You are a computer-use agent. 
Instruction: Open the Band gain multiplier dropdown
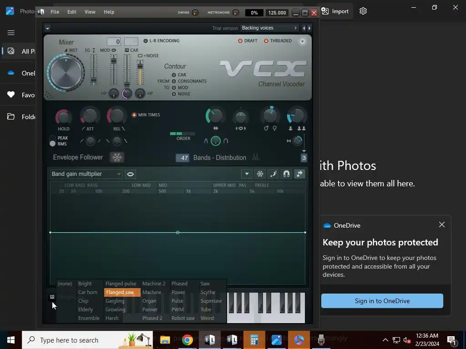click(x=86, y=174)
